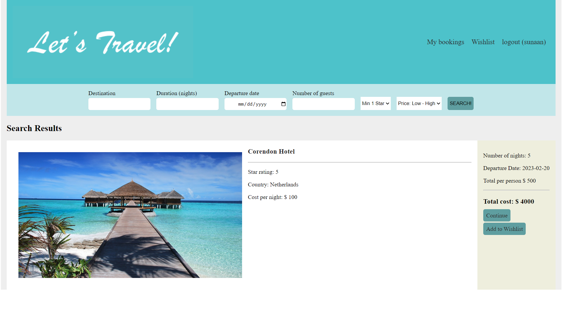Viewport: 562px width, 316px height.
Task: Click the Search Results heading
Action: tap(34, 128)
